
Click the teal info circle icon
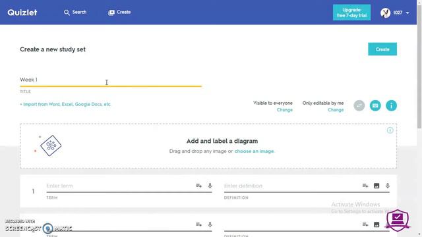tap(391, 105)
